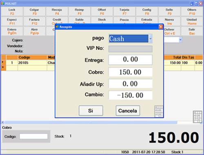204x155 pixels.
Task: Minimize the POS.NET window
Action: [192, 4]
